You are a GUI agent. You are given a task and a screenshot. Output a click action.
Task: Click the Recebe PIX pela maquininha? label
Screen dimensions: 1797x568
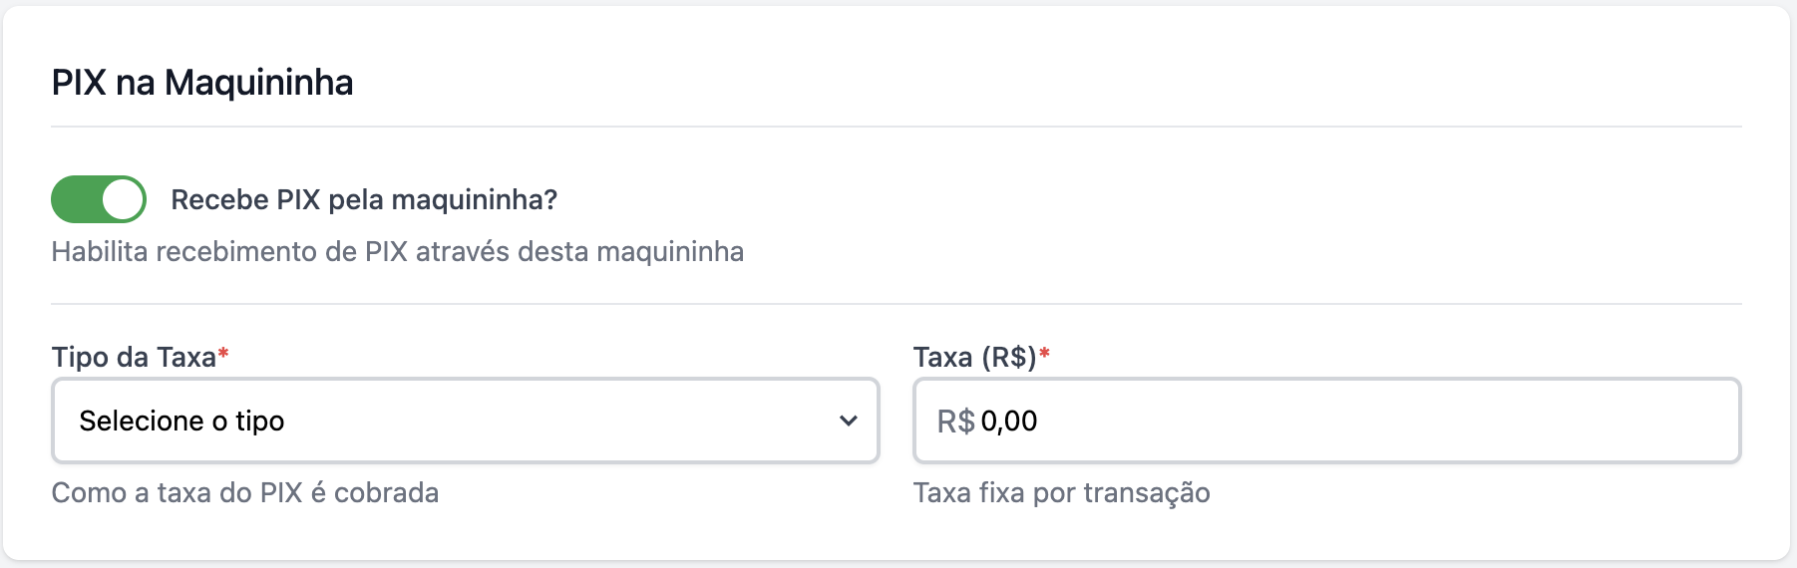click(x=364, y=200)
